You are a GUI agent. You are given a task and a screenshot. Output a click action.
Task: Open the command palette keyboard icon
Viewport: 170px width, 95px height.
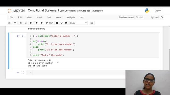tap(92, 23)
